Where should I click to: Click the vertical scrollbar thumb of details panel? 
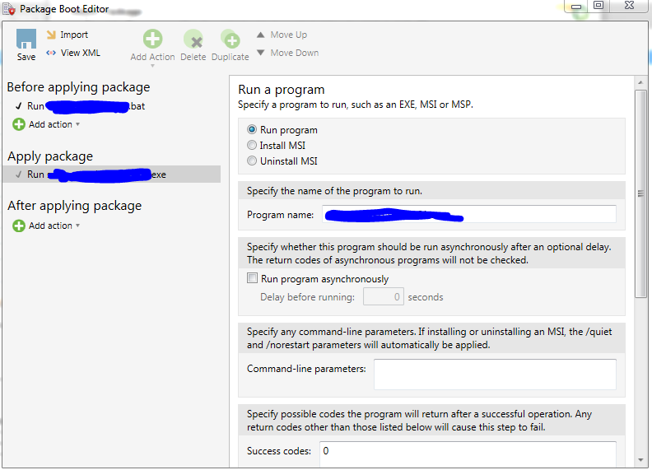click(640, 193)
